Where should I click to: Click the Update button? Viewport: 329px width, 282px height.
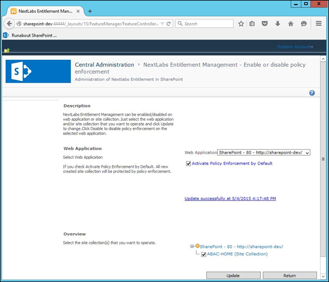(x=233, y=275)
